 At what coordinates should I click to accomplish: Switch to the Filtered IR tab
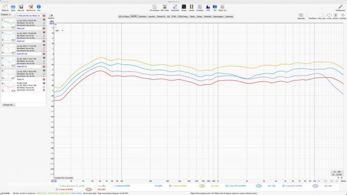tap(161, 17)
